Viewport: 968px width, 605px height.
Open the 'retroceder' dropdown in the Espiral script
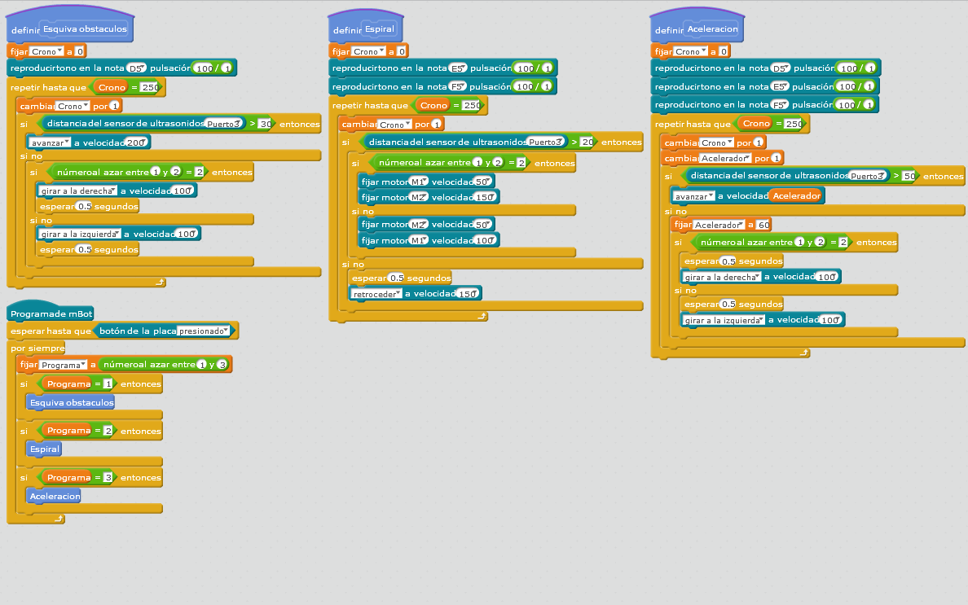[376, 294]
